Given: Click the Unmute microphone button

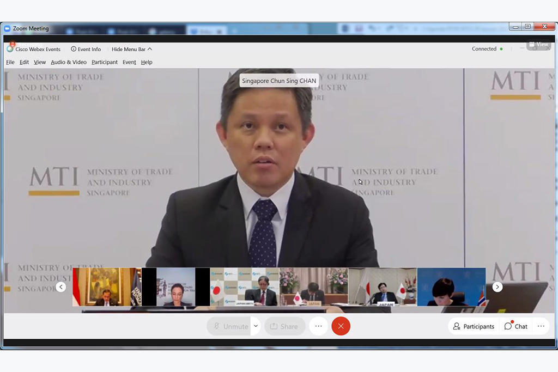Looking at the screenshot, I should point(229,326).
